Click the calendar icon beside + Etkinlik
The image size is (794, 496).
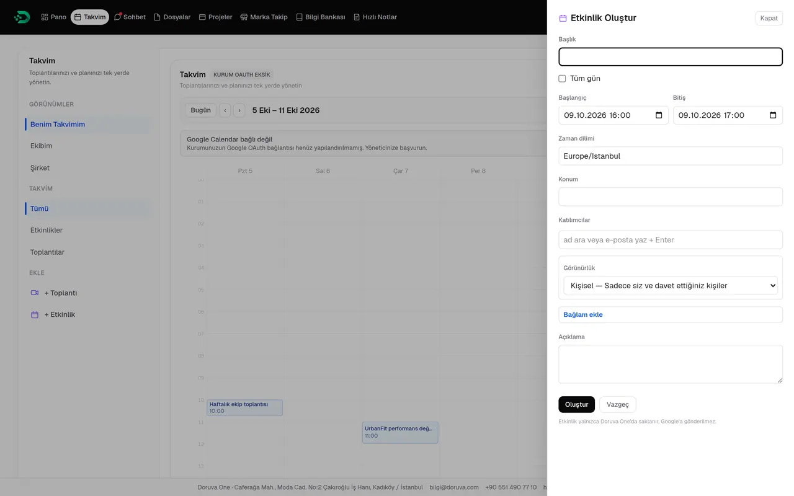coord(35,315)
